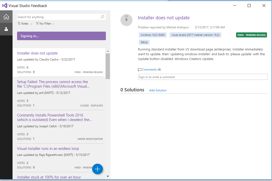The width and height of the screenshot is (272, 181).
Task: Close the Visual Studio Feedback window
Action: (264, 6)
